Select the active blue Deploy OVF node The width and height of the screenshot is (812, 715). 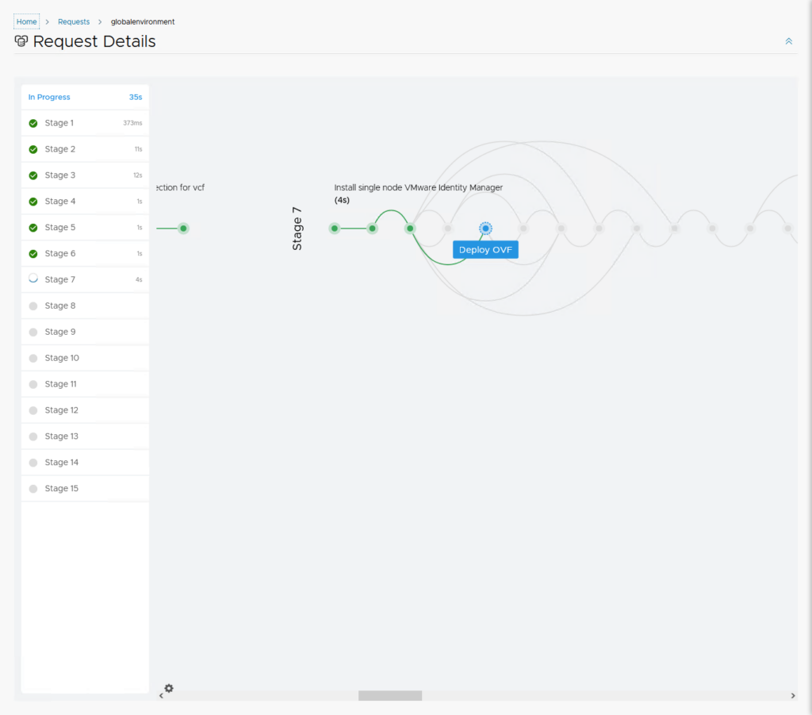(485, 229)
